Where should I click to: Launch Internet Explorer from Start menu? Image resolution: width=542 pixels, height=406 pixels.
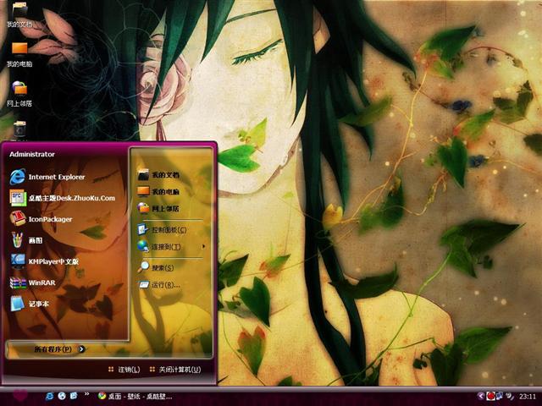47,177
